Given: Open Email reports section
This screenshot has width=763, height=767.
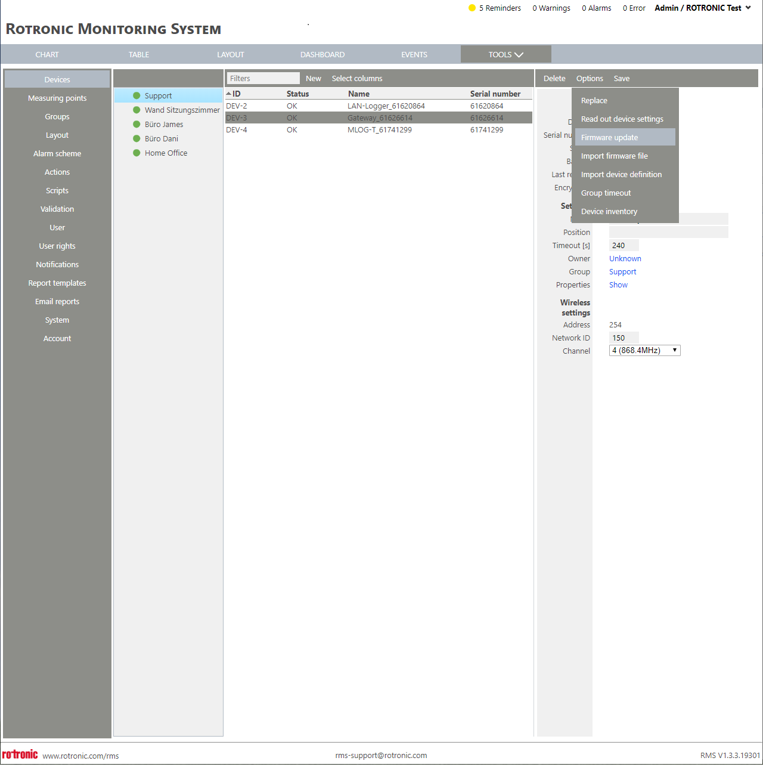Looking at the screenshot, I should tap(57, 301).
